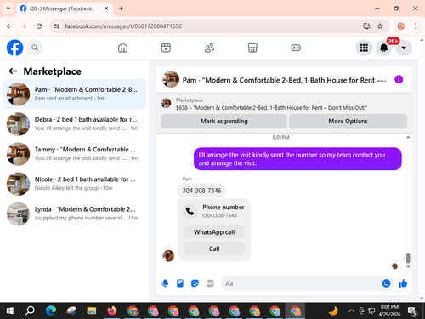Bookmark this page with the star icon

coord(380,26)
